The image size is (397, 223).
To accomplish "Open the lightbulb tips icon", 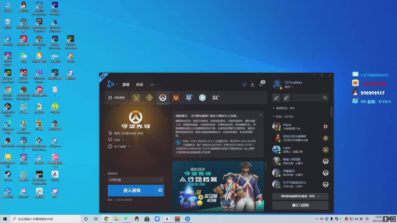I will tap(244, 84).
